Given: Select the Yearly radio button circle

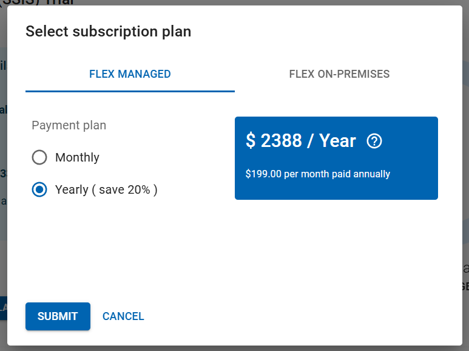Looking at the screenshot, I should pyautogui.click(x=39, y=190).
